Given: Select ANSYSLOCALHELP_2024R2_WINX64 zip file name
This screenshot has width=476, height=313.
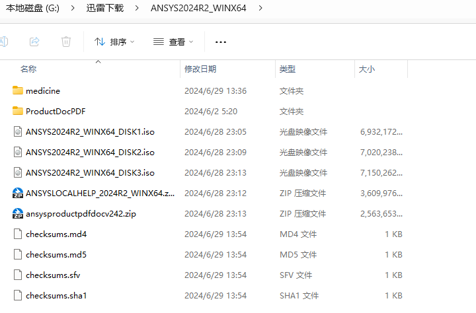Looking at the screenshot, I should 100,193.
